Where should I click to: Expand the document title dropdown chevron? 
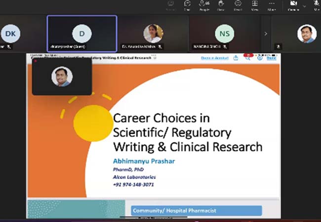(155, 58)
